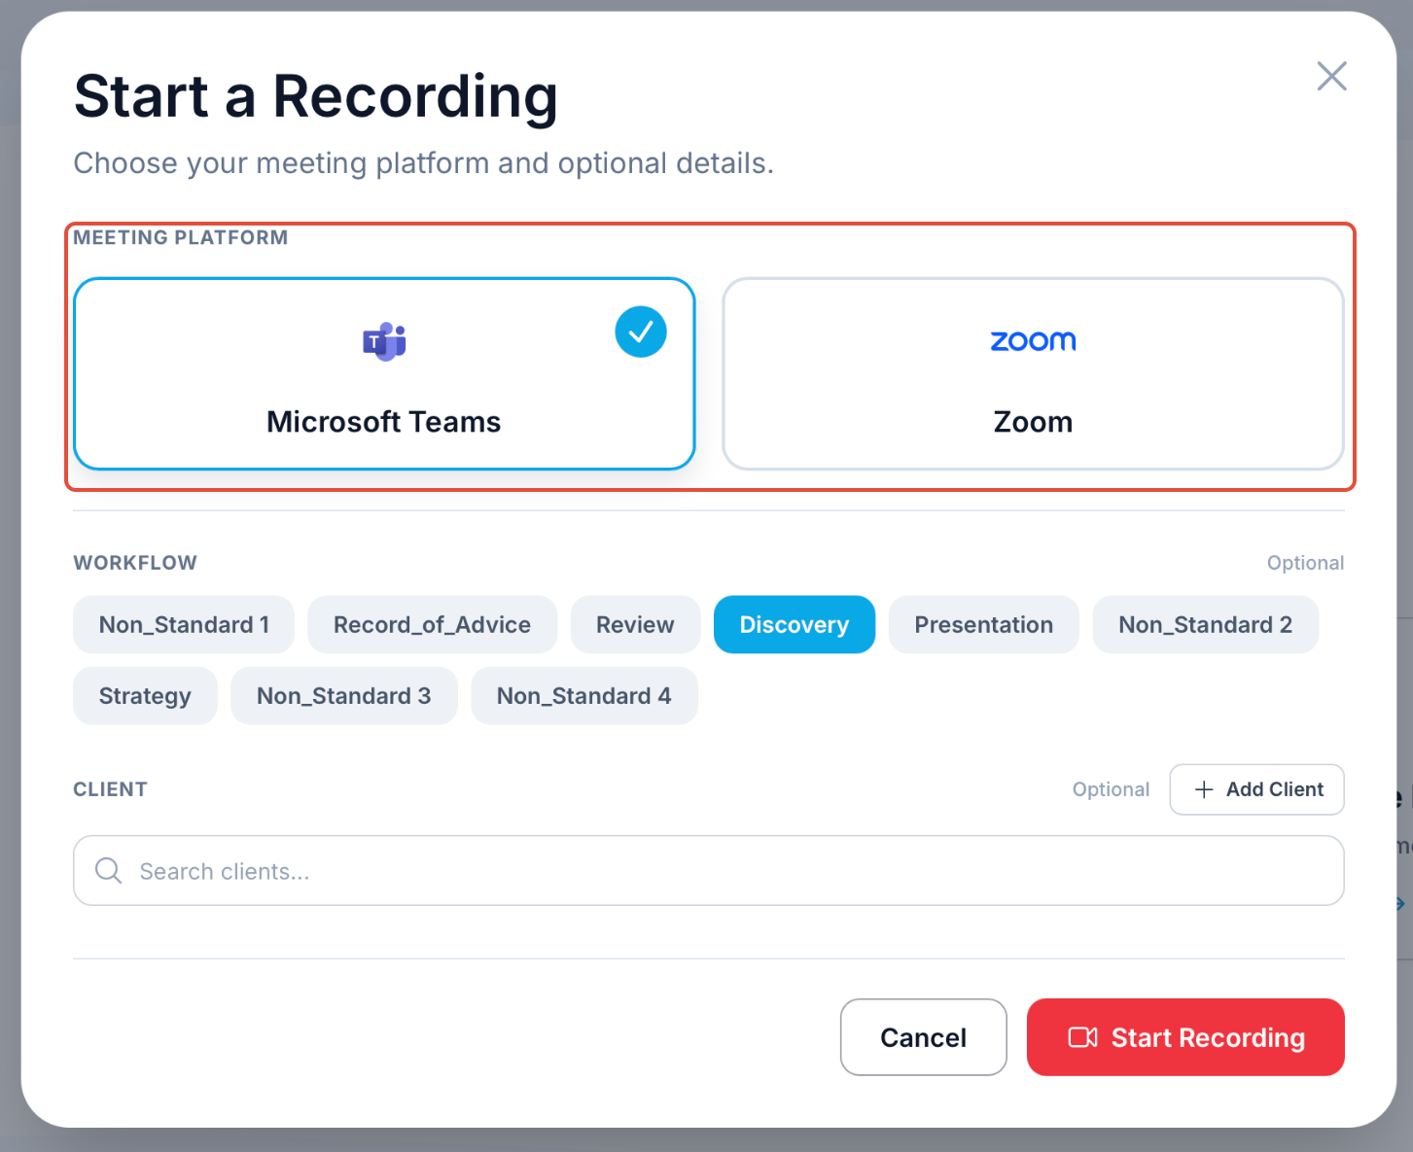The width and height of the screenshot is (1413, 1152).
Task: Cancel the recording dialog
Action: [x=924, y=1037]
